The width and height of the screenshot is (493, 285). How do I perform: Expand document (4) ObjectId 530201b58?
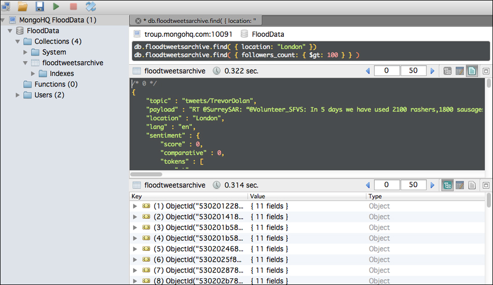(135, 238)
